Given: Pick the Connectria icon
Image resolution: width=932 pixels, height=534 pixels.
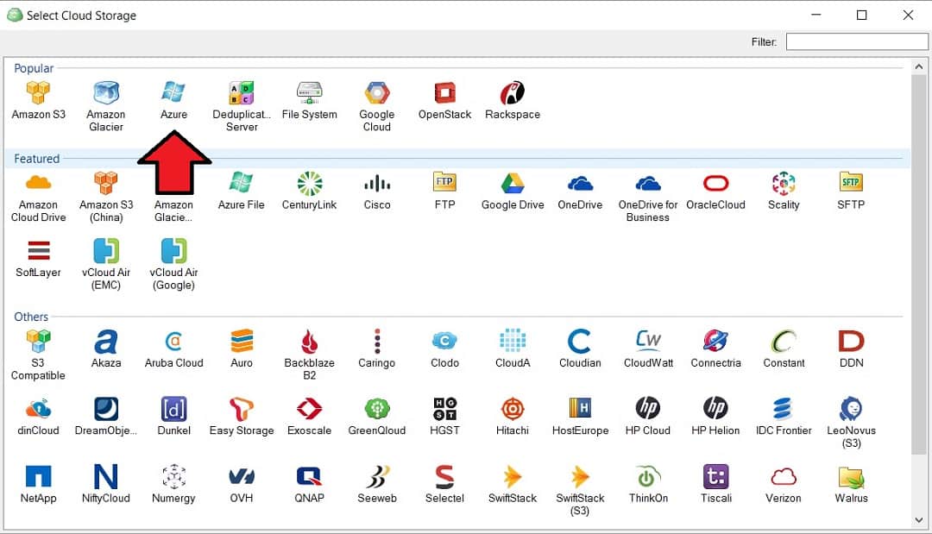Looking at the screenshot, I should tap(715, 341).
